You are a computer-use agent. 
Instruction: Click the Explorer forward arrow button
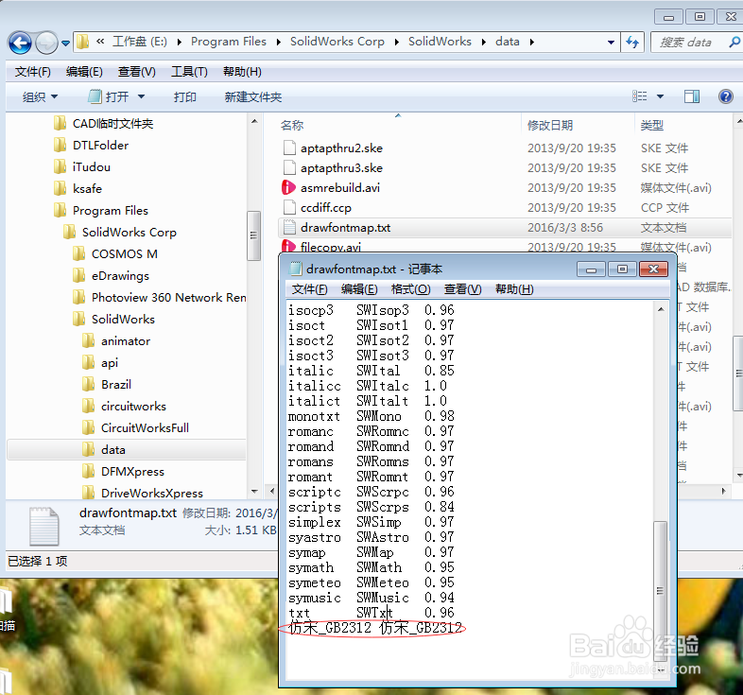click(46, 43)
